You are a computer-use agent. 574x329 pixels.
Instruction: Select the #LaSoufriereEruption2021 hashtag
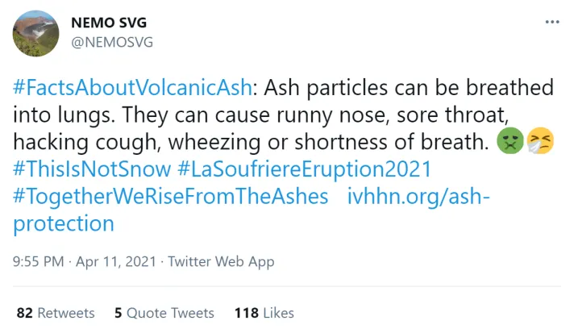tap(304, 170)
